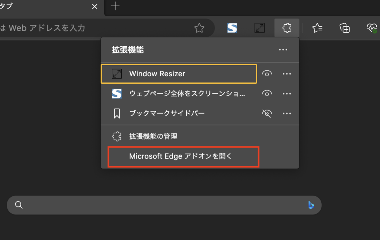Open the Collections icon in the toolbar
Image resolution: width=380 pixels, height=240 pixels.
[345, 28]
